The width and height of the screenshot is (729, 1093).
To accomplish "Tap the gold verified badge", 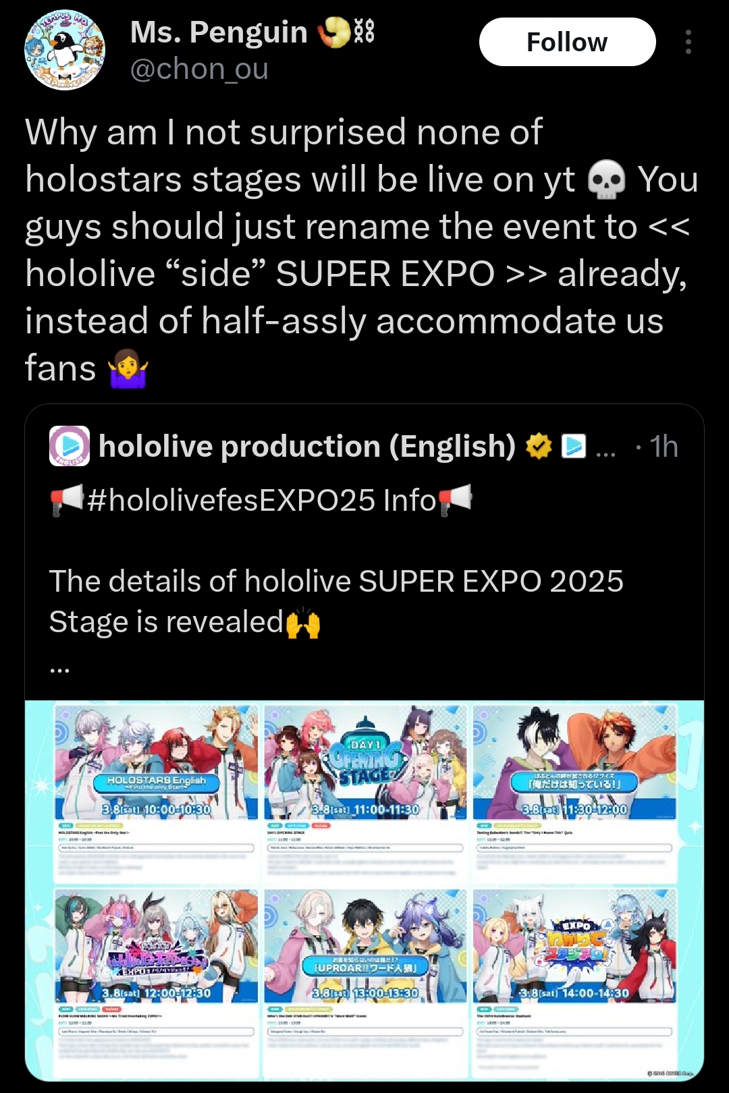I will pyautogui.click(x=538, y=447).
